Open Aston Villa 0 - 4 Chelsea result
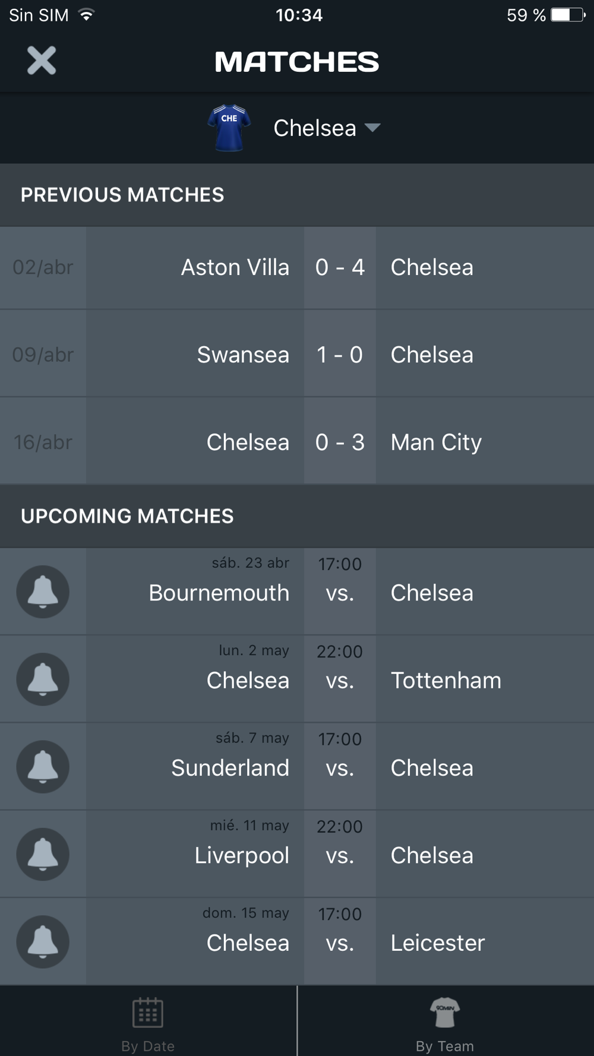The height and width of the screenshot is (1056, 594). [x=297, y=267]
